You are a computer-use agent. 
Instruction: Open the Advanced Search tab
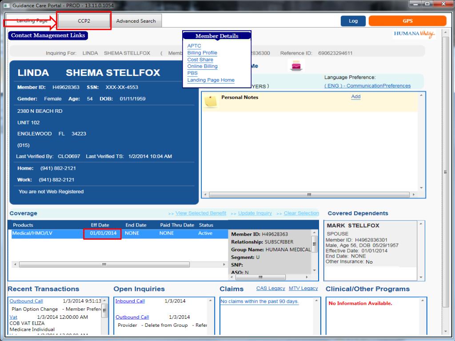tap(136, 21)
